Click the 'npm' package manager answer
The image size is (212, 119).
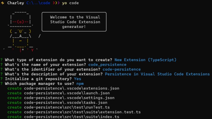click(80, 84)
